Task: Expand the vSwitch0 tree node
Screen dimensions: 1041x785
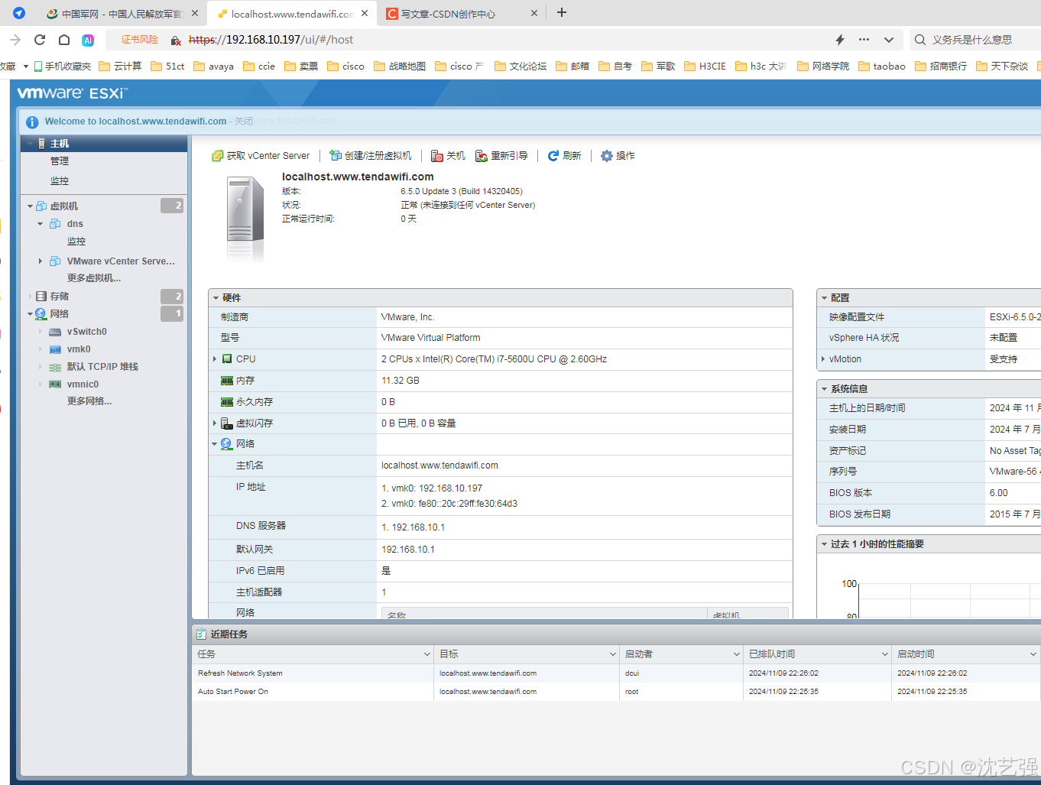Action: [x=41, y=332]
